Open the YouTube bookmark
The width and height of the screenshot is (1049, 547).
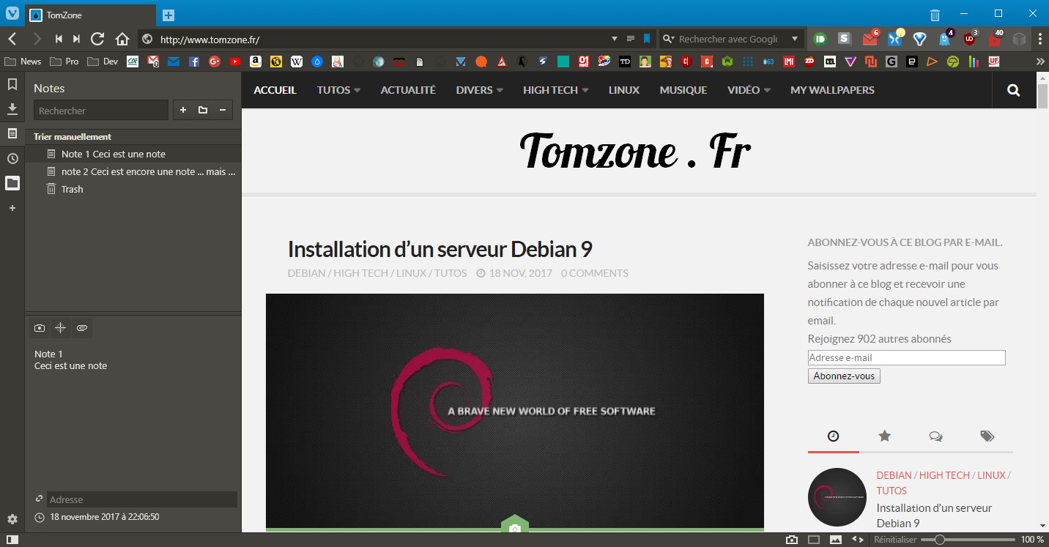tap(234, 62)
